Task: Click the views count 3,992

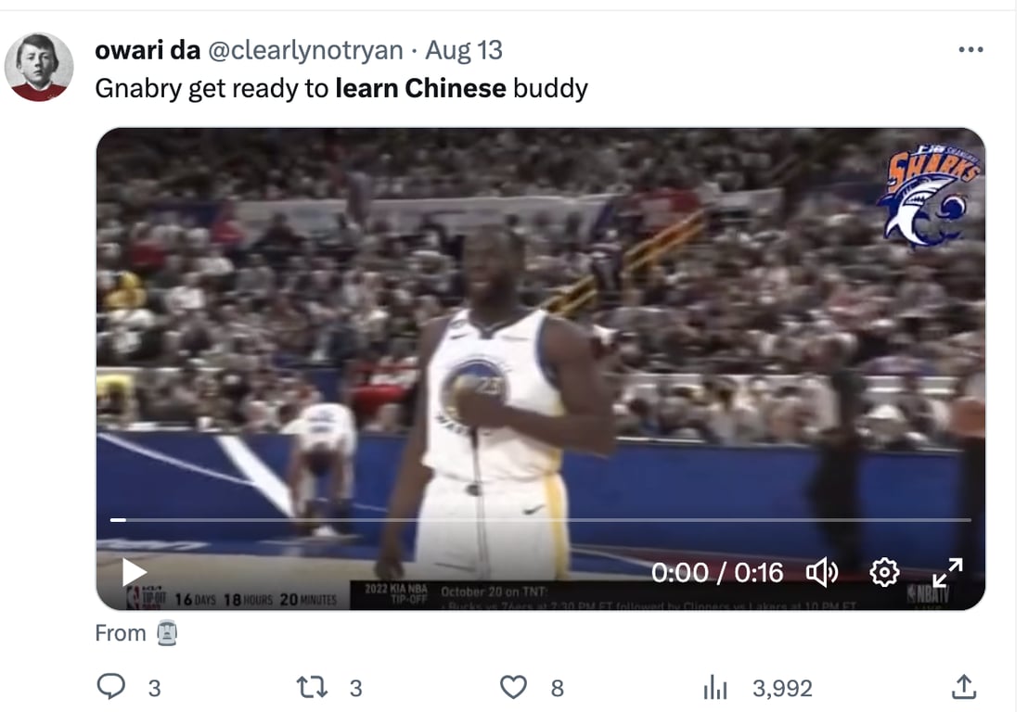Action: pos(782,688)
